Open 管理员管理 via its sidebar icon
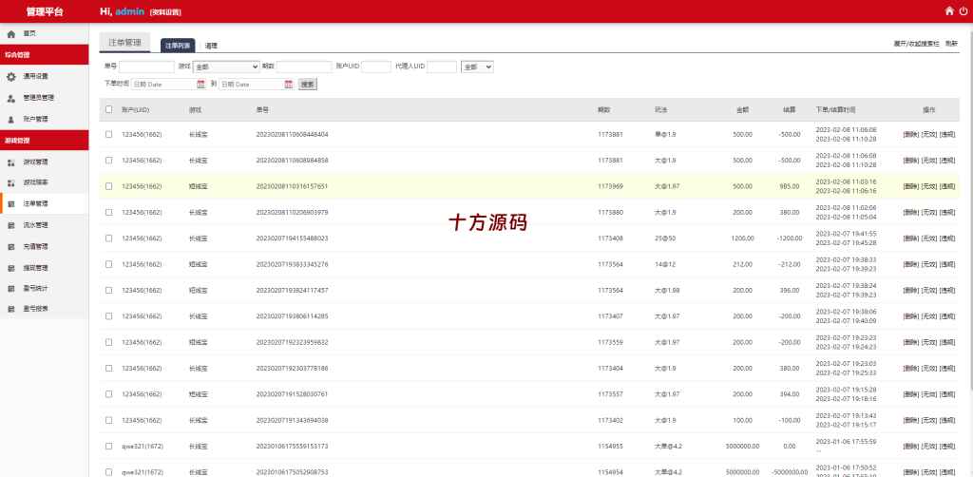 click(10, 98)
